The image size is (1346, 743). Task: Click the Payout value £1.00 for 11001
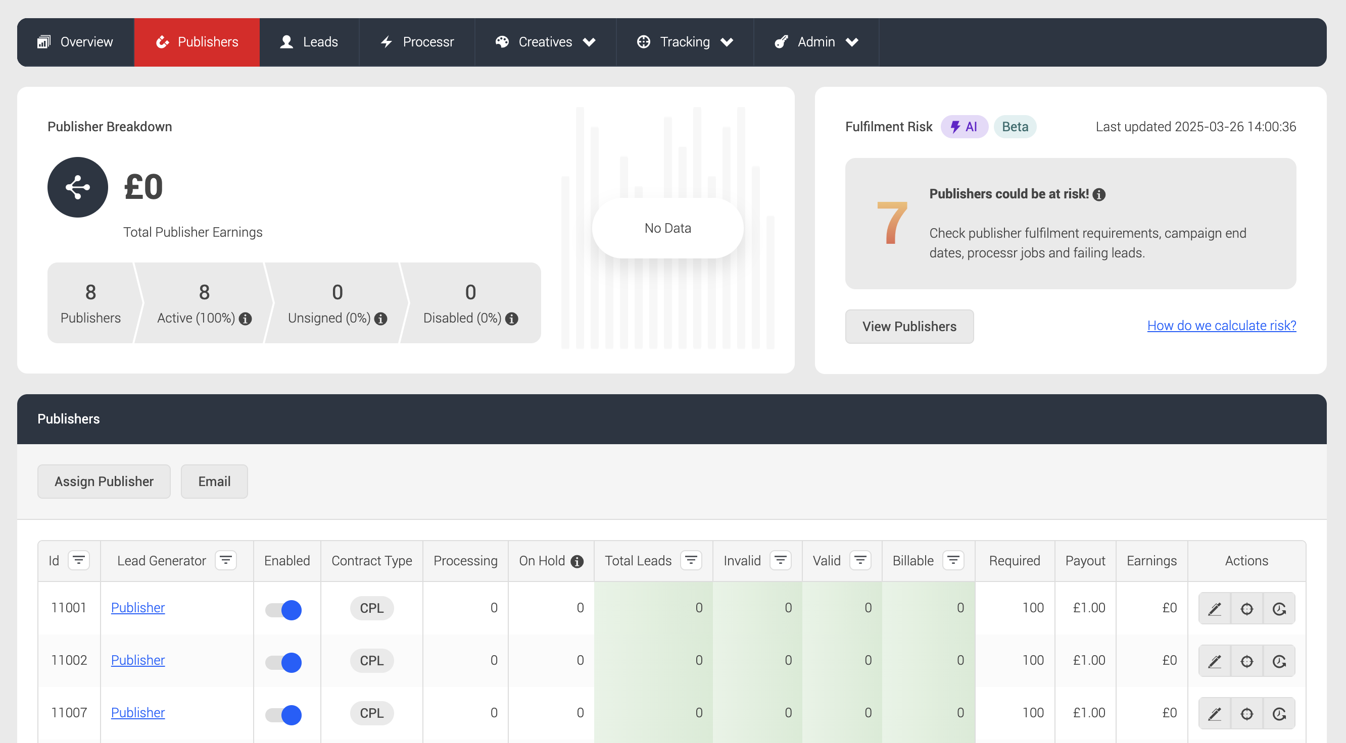click(x=1089, y=607)
